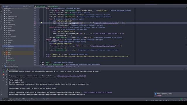Open the last t.me link in console output

pyautogui.click(x=98, y=92)
